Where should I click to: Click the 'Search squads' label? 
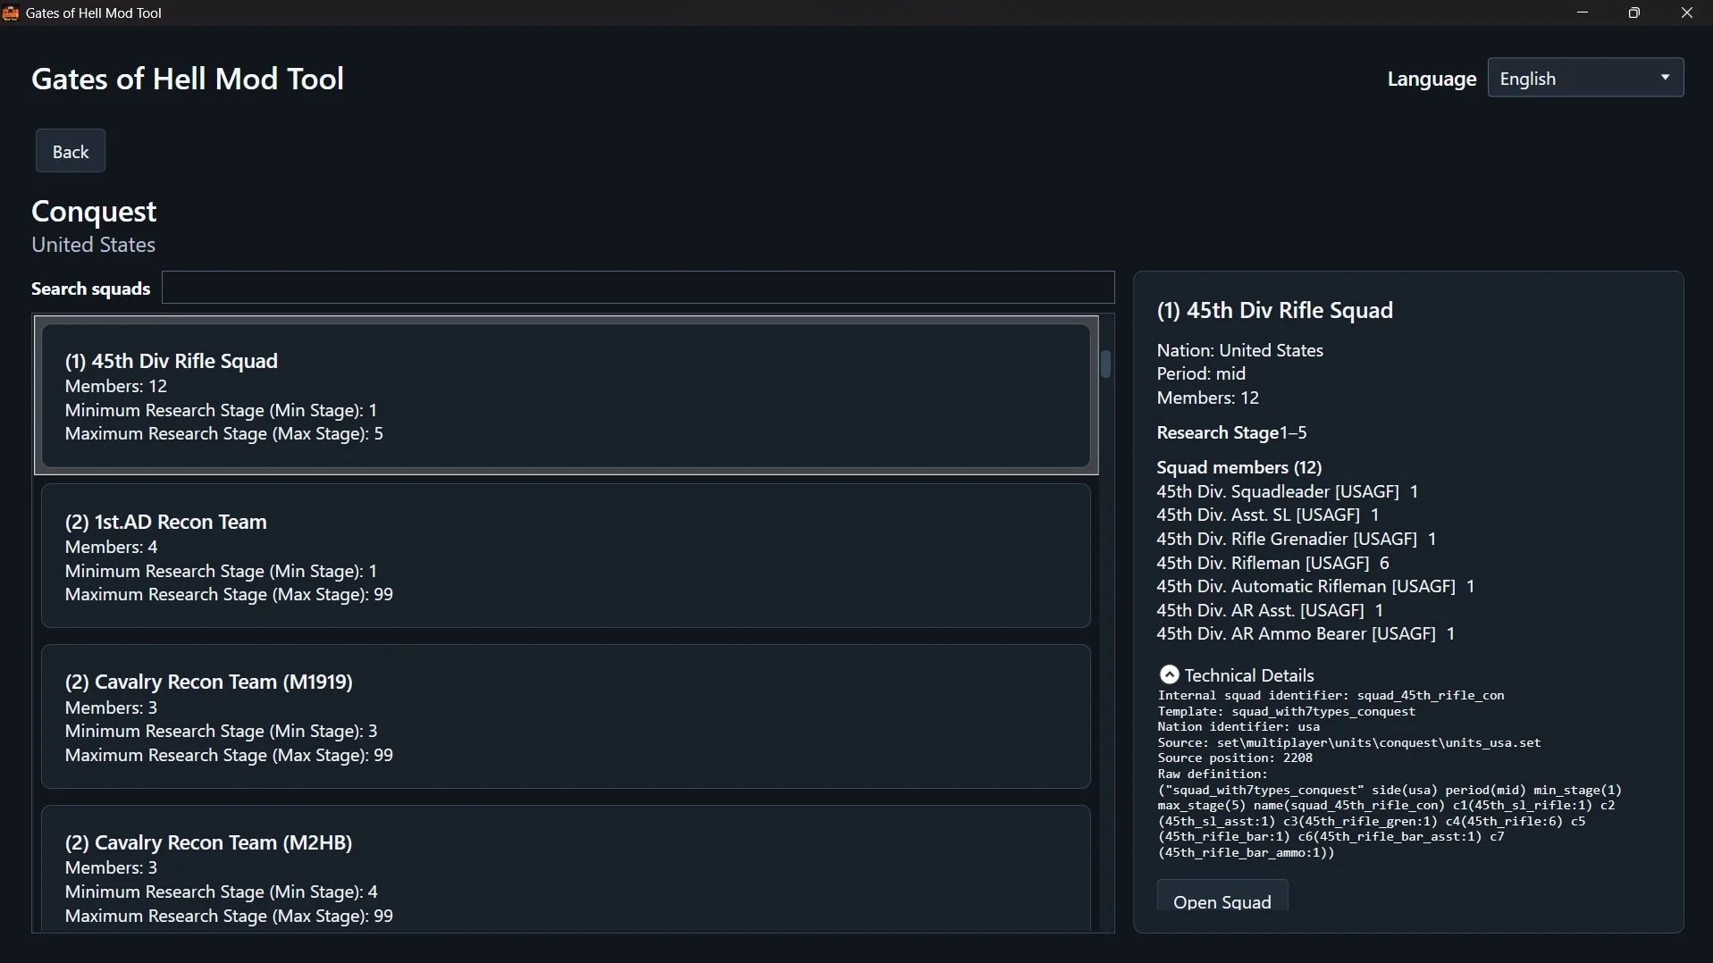[91, 289]
